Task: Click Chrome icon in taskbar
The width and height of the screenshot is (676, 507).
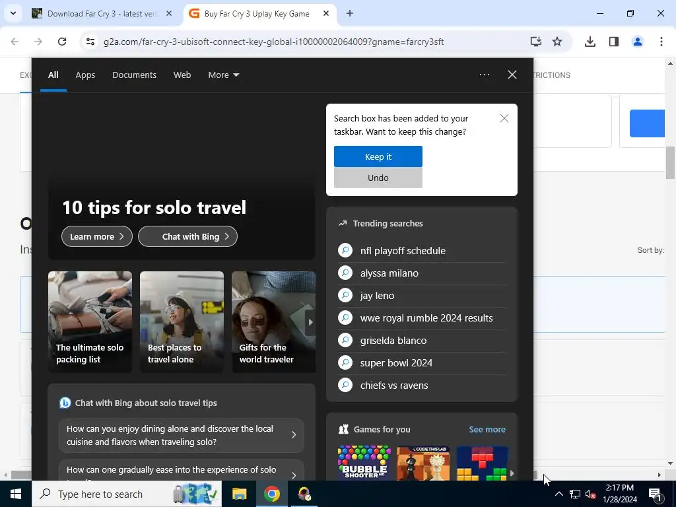Action: point(271,494)
